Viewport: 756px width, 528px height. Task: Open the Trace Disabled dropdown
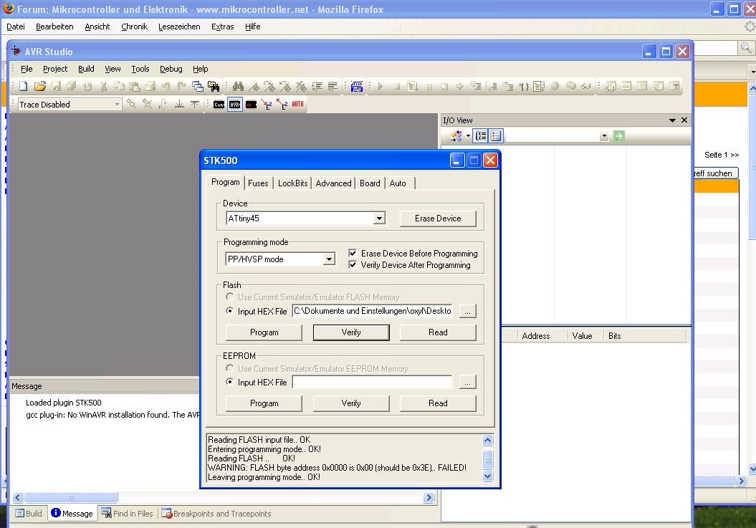tap(117, 104)
